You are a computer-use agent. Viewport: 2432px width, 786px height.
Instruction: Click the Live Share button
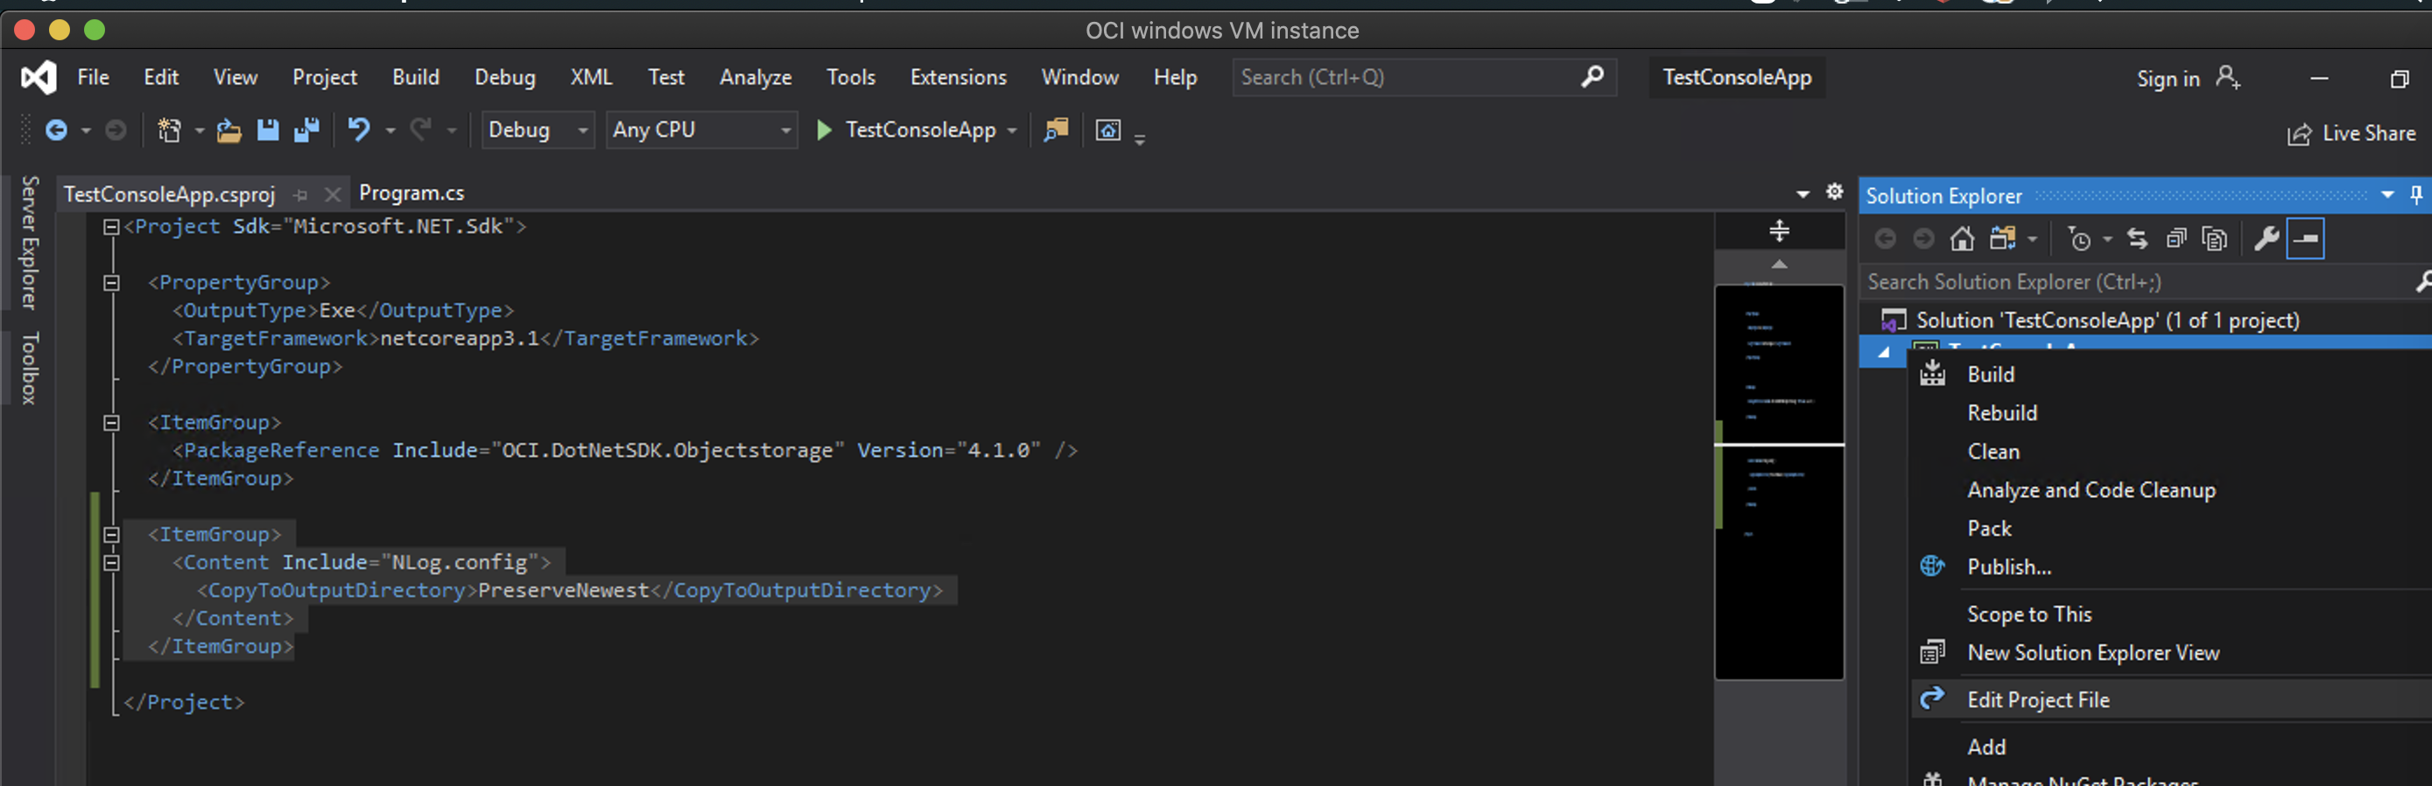[x=2351, y=134]
